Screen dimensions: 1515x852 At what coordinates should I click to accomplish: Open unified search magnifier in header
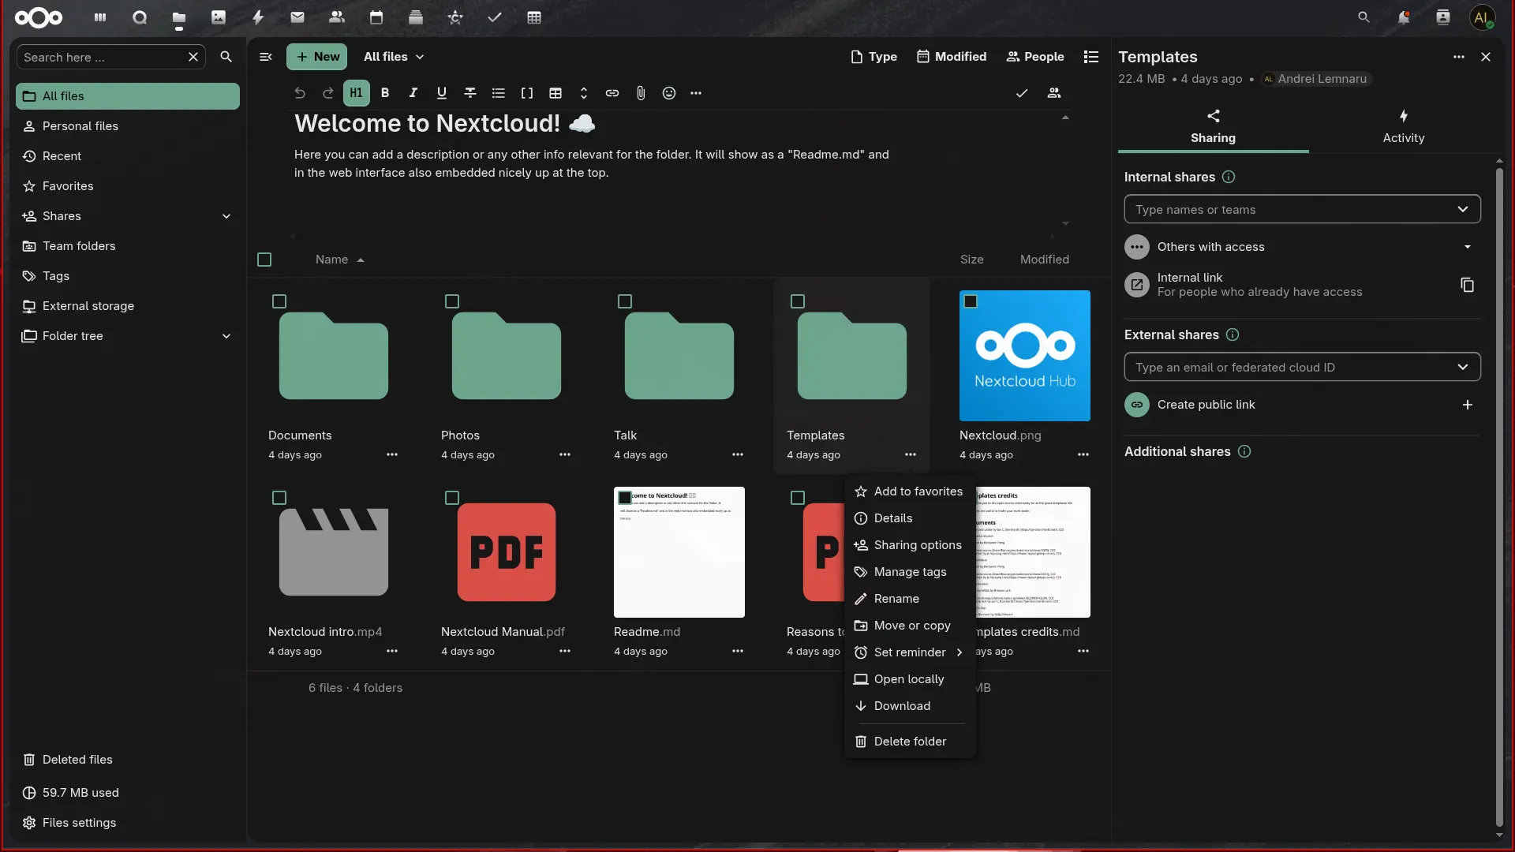[x=1363, y=17]
